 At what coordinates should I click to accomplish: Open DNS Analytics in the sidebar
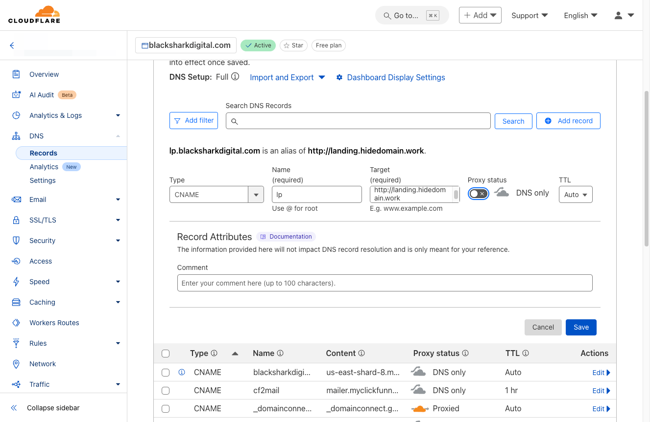pyautogui.click(x=44, y=167)
